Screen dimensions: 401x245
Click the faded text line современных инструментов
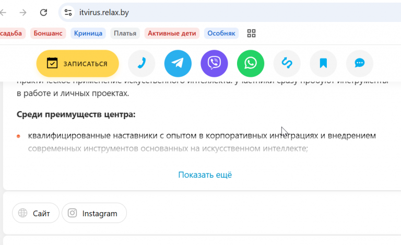168,148
